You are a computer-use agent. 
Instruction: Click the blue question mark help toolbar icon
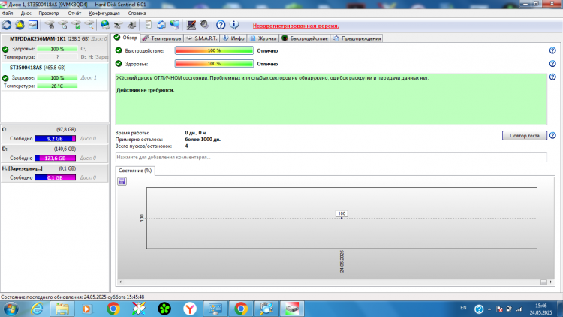coord(221,25)
